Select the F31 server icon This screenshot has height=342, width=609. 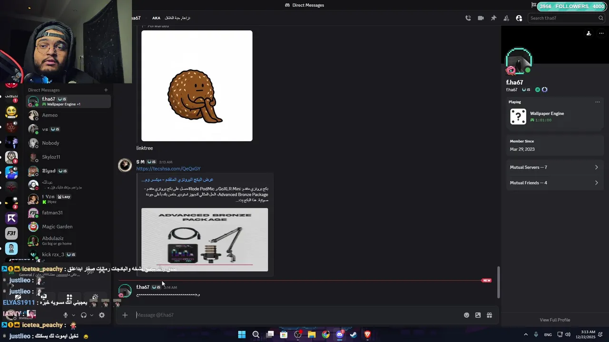click(x=11, y=233)
